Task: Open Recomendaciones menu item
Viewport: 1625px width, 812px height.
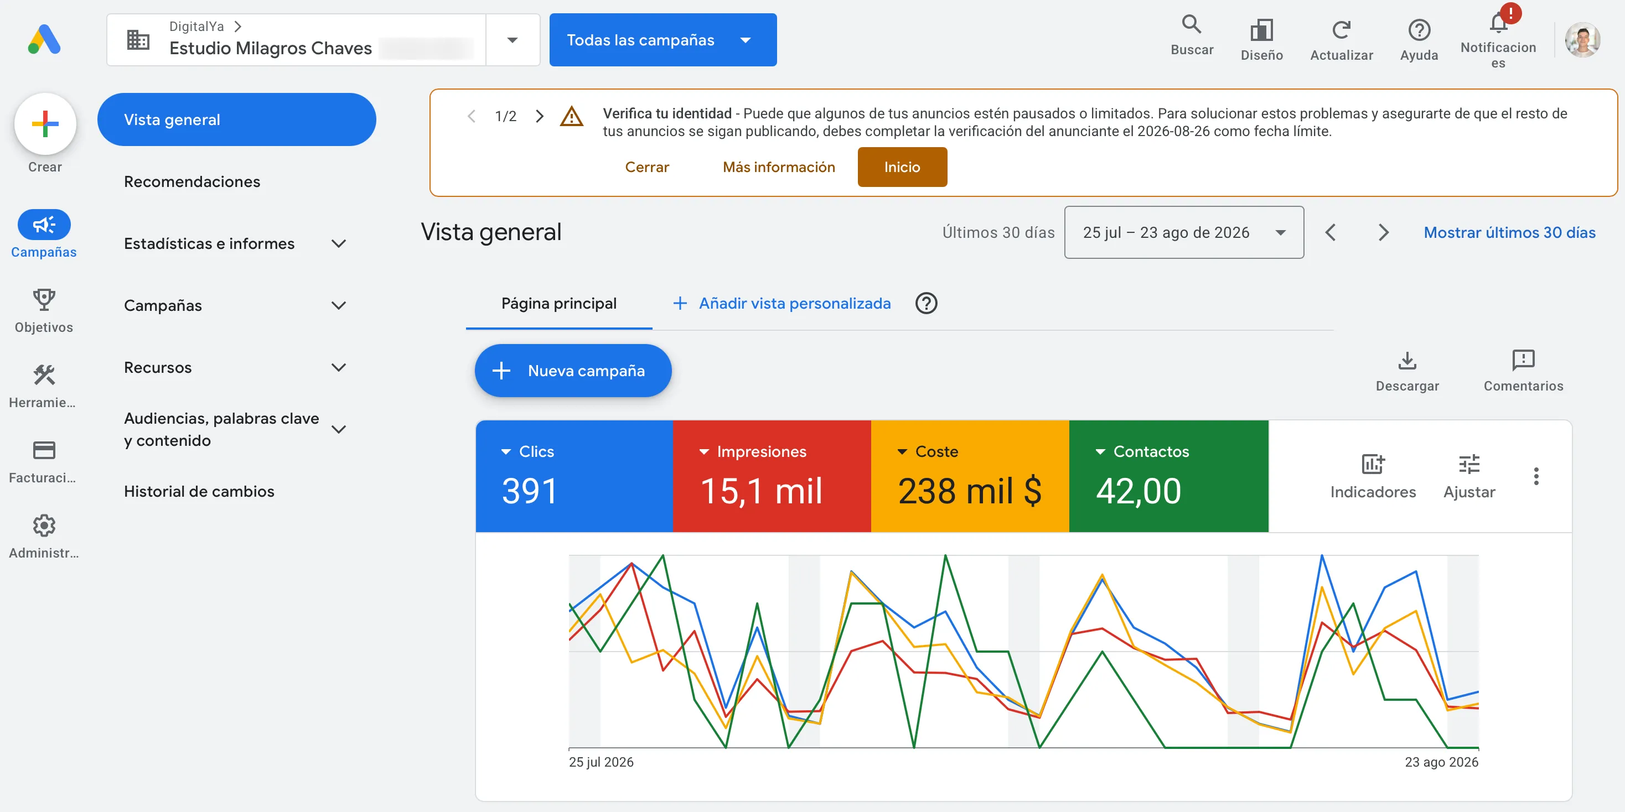Action: (x=192, y=181)
